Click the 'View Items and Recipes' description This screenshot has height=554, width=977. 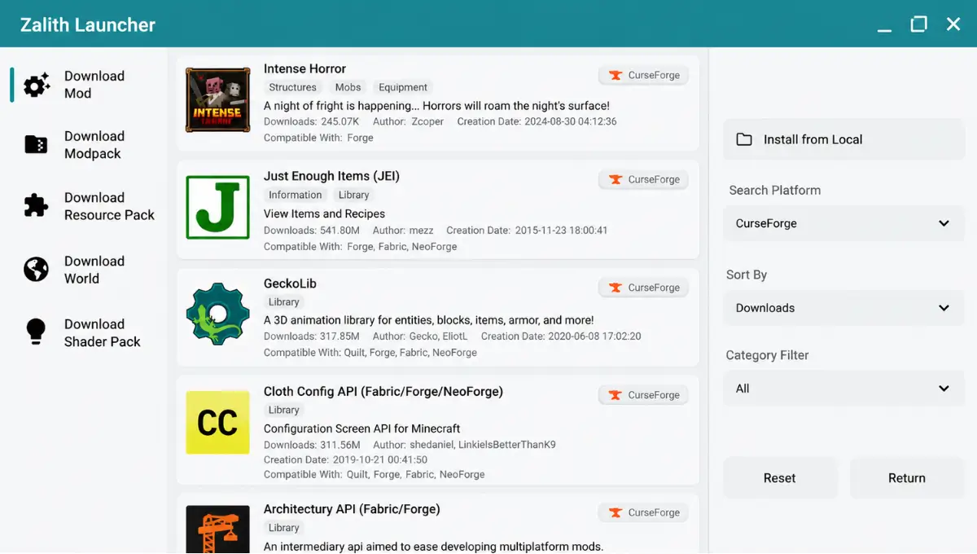coord(324,213)
